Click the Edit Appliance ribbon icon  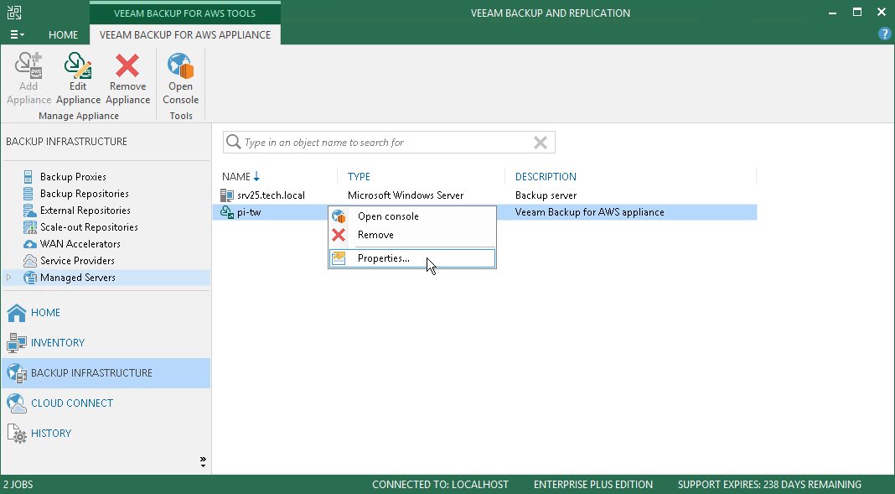tap(78, 65)
